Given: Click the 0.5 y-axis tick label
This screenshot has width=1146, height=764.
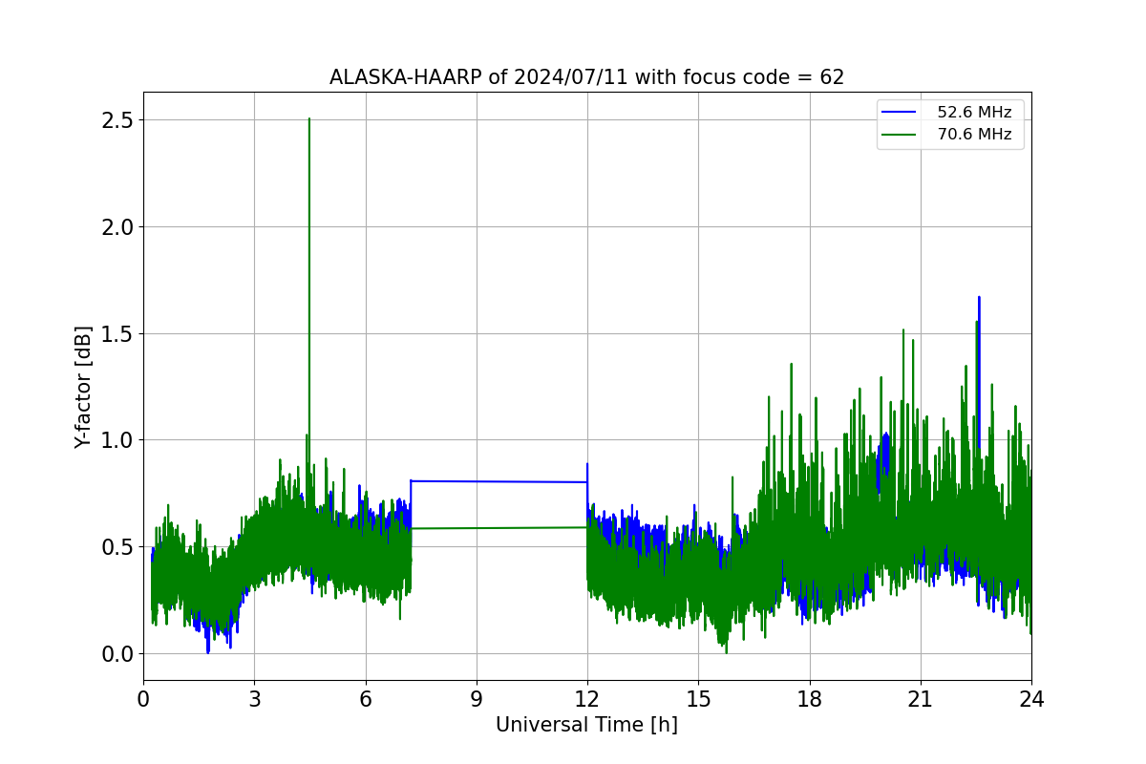Looking at the screenshot, I should pos(116,547).
